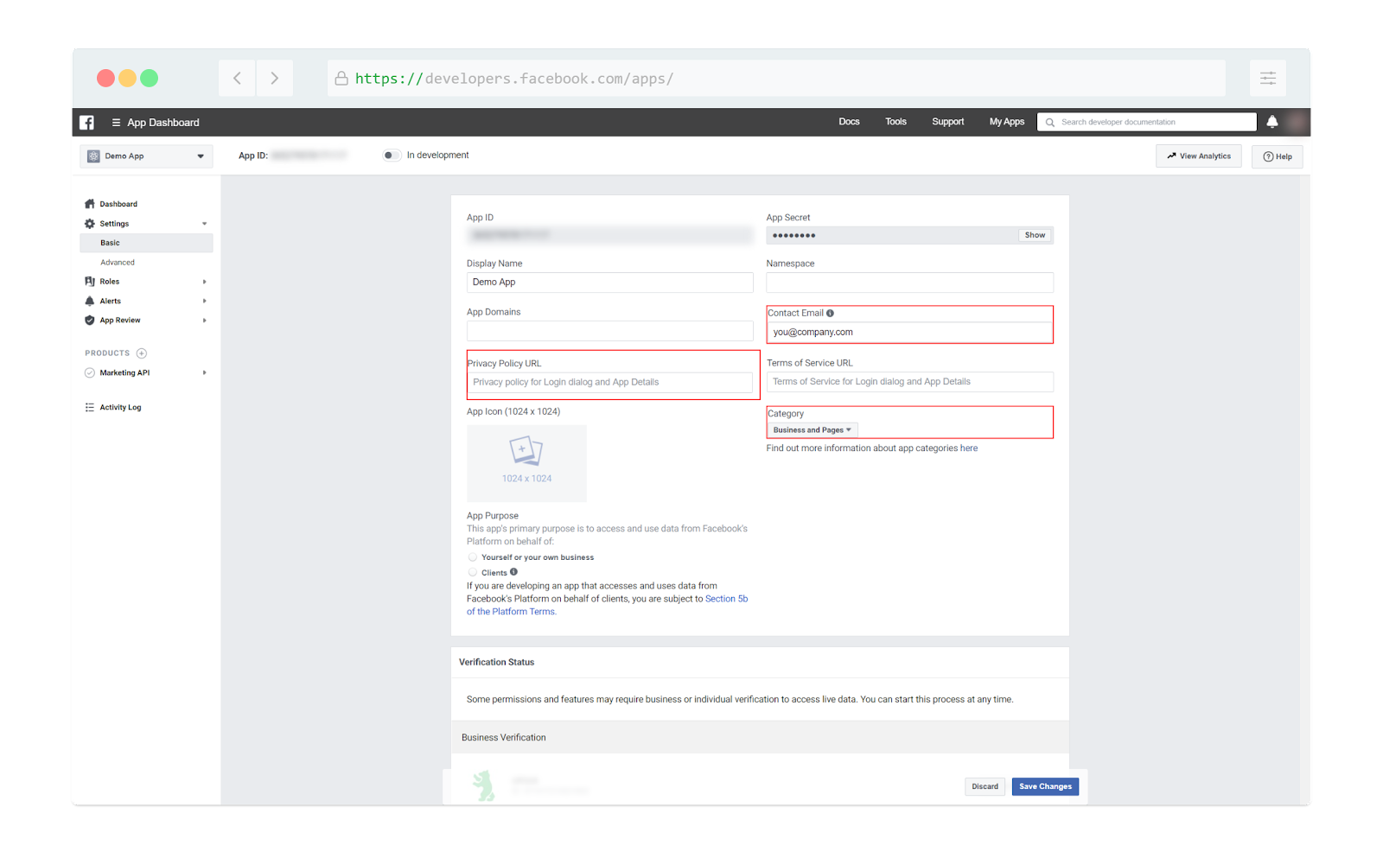Screen dimensions: 1383x852
Task: Click the App Review shield icon
Action: (90, 321)
